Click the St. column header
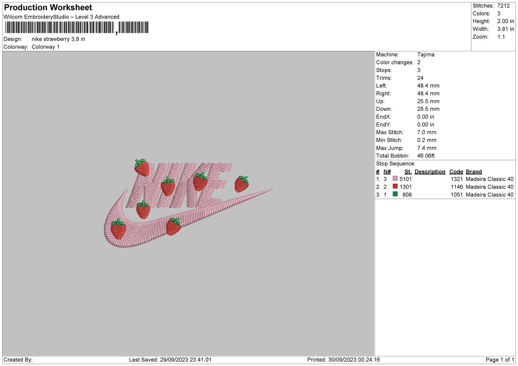 point(408,172)
